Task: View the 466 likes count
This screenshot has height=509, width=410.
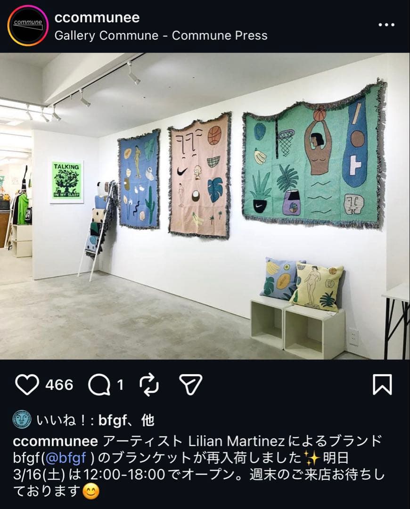Action: pos(59,385)
